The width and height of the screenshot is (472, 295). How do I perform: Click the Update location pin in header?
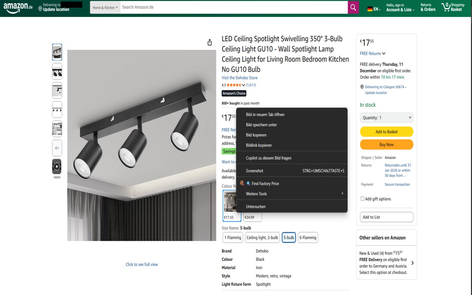(40, 9)
